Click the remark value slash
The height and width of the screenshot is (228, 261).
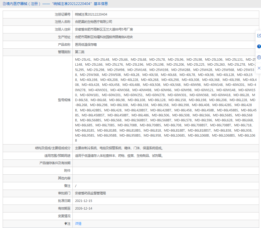[x=76, y=186]
